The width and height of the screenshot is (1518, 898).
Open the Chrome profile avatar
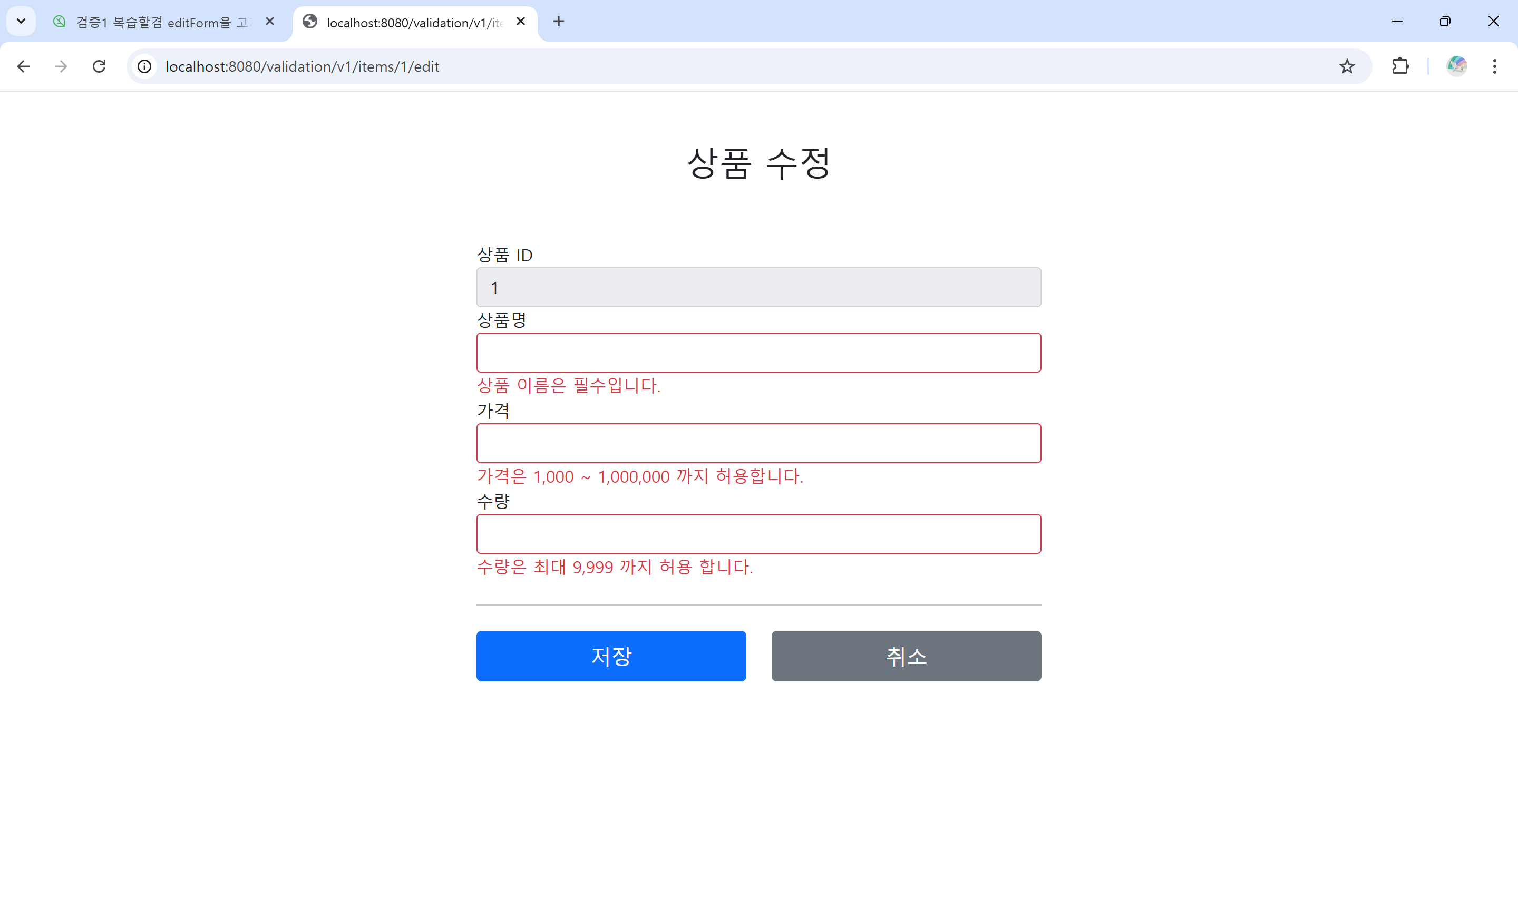(1457, 66)
